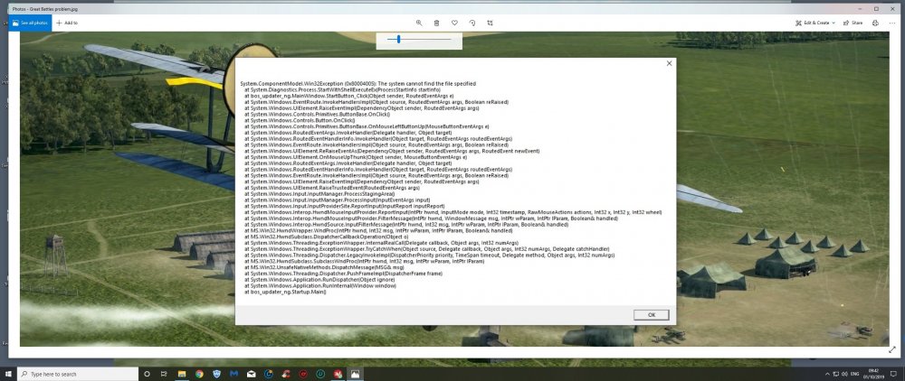
Task: Click See all photos button
Action: (x=30, y=23)
